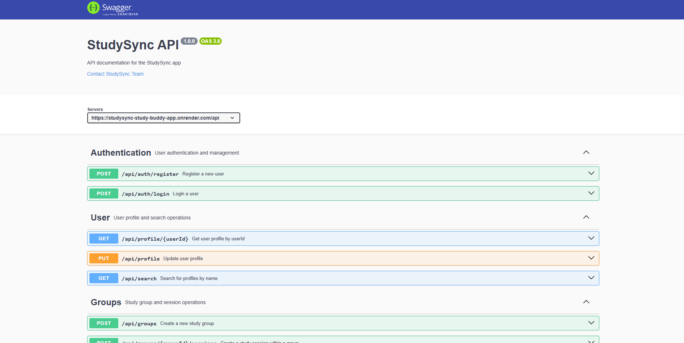Image resolution: width=684 pixels, height=343 pixels.
Task: Click POST badge for /api/auth/register
Action: [104, 174]
